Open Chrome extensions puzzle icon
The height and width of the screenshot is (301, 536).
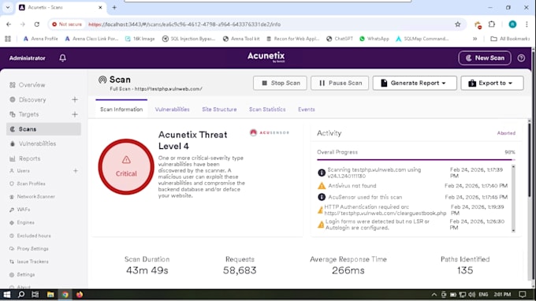pyautogui.click(x=492, y=24)
